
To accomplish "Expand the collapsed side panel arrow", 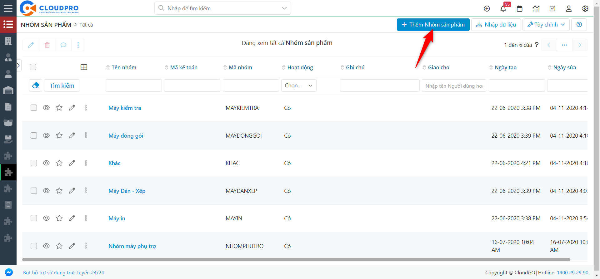I will pyautogui.click(x=18, y=65).
